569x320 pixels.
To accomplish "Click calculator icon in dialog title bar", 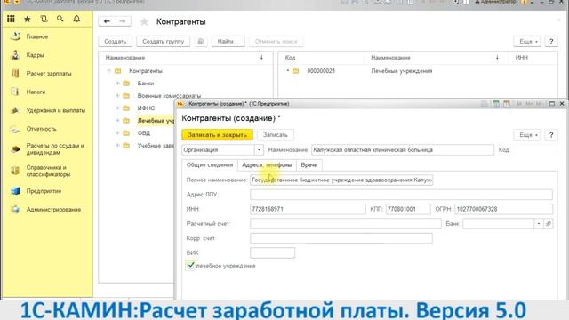I will point(496,104).
